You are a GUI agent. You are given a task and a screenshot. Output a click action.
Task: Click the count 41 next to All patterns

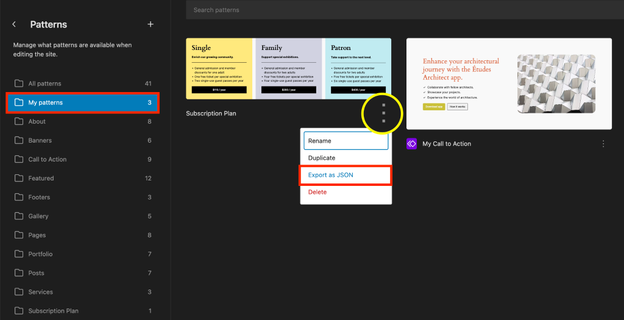pos(148,84)
